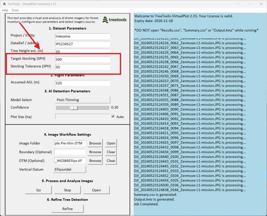267x216 pixels.
Task: Open the Model Select Post-Thinning dropdown
Action: click(82, 100)
